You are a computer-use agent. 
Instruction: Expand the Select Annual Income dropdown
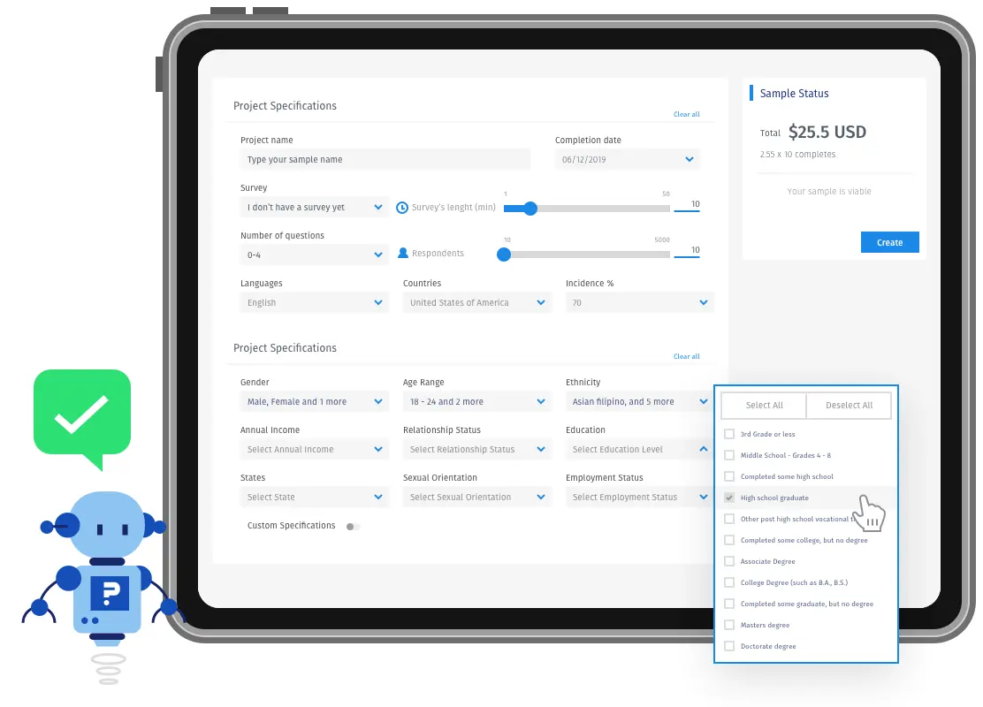314,450
